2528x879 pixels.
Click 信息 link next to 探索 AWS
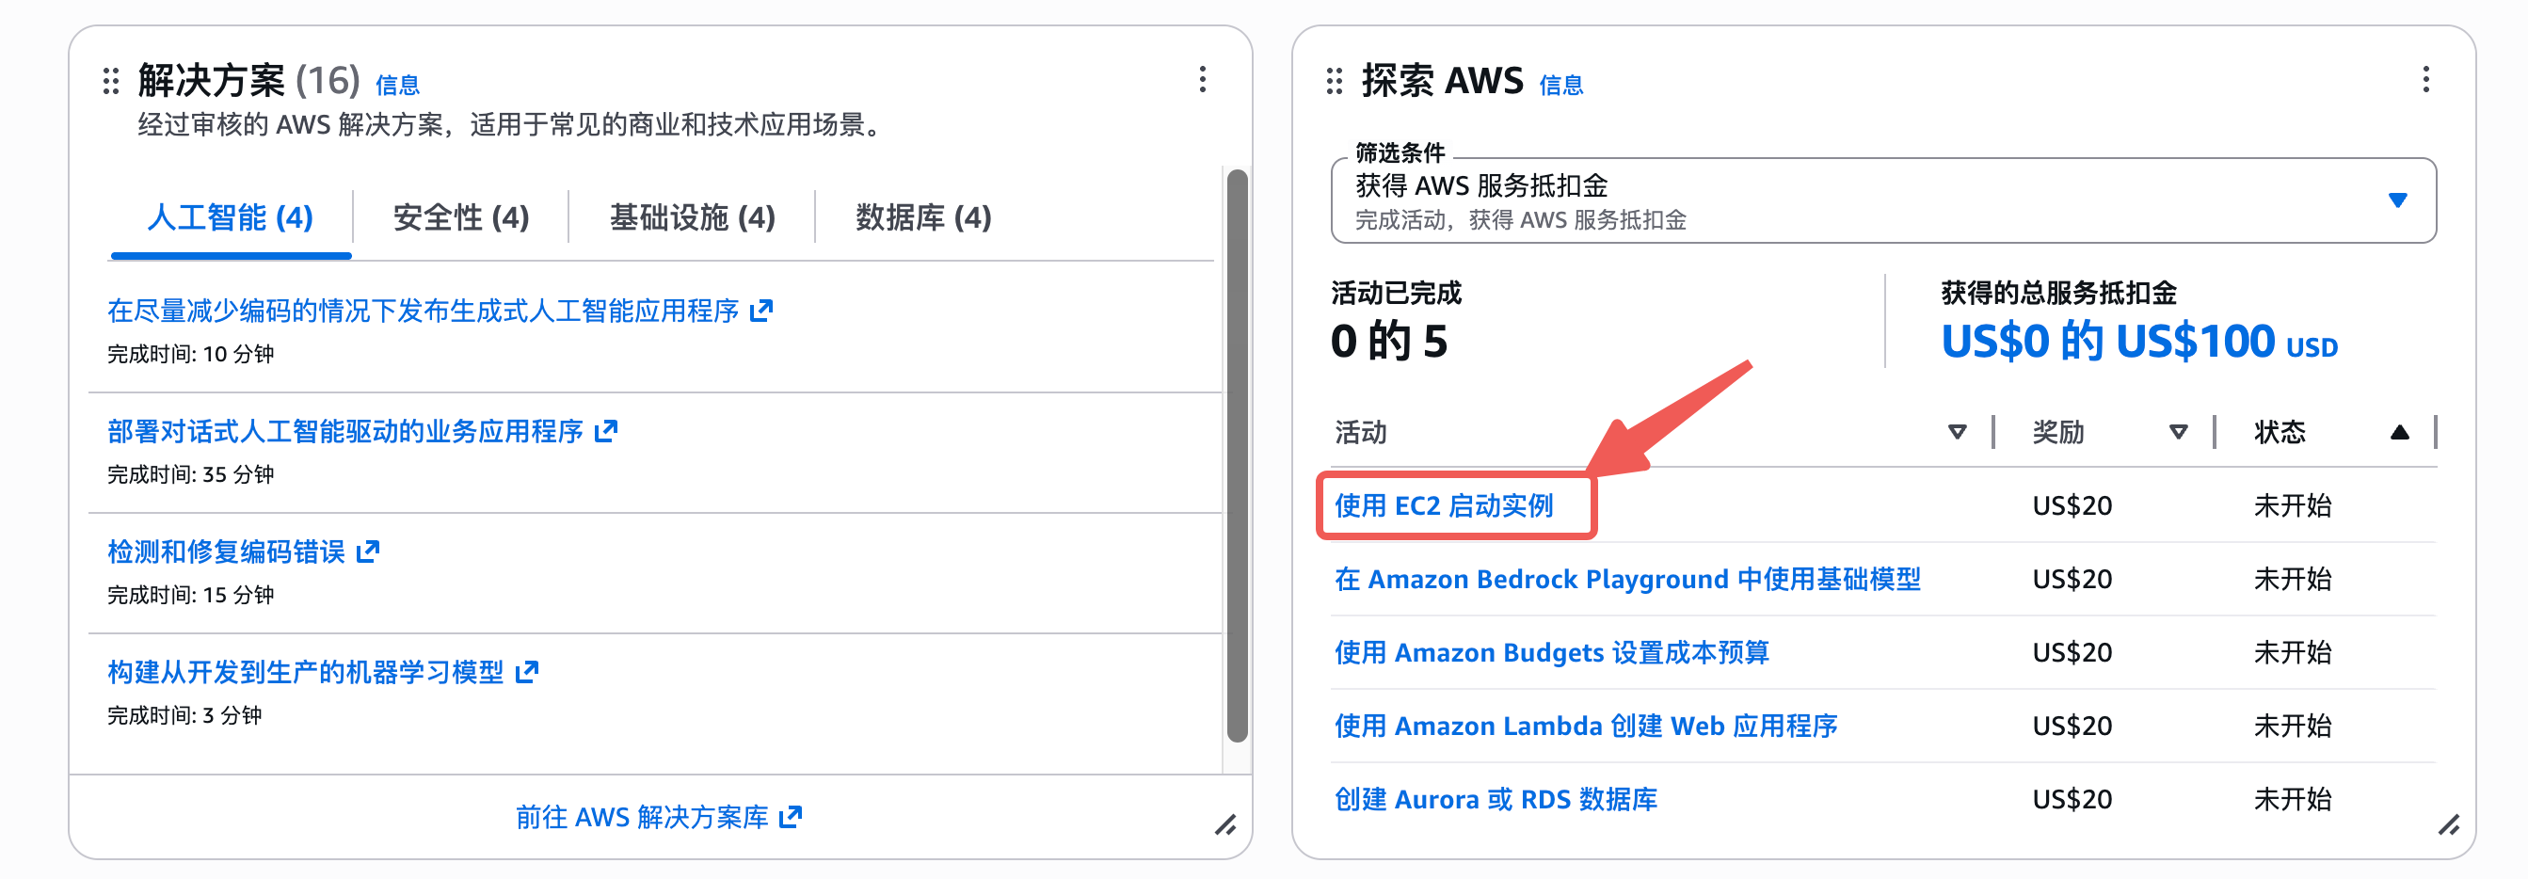coord(1560,86)
